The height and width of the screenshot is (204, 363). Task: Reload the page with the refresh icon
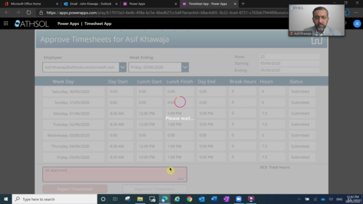(29, 12)
